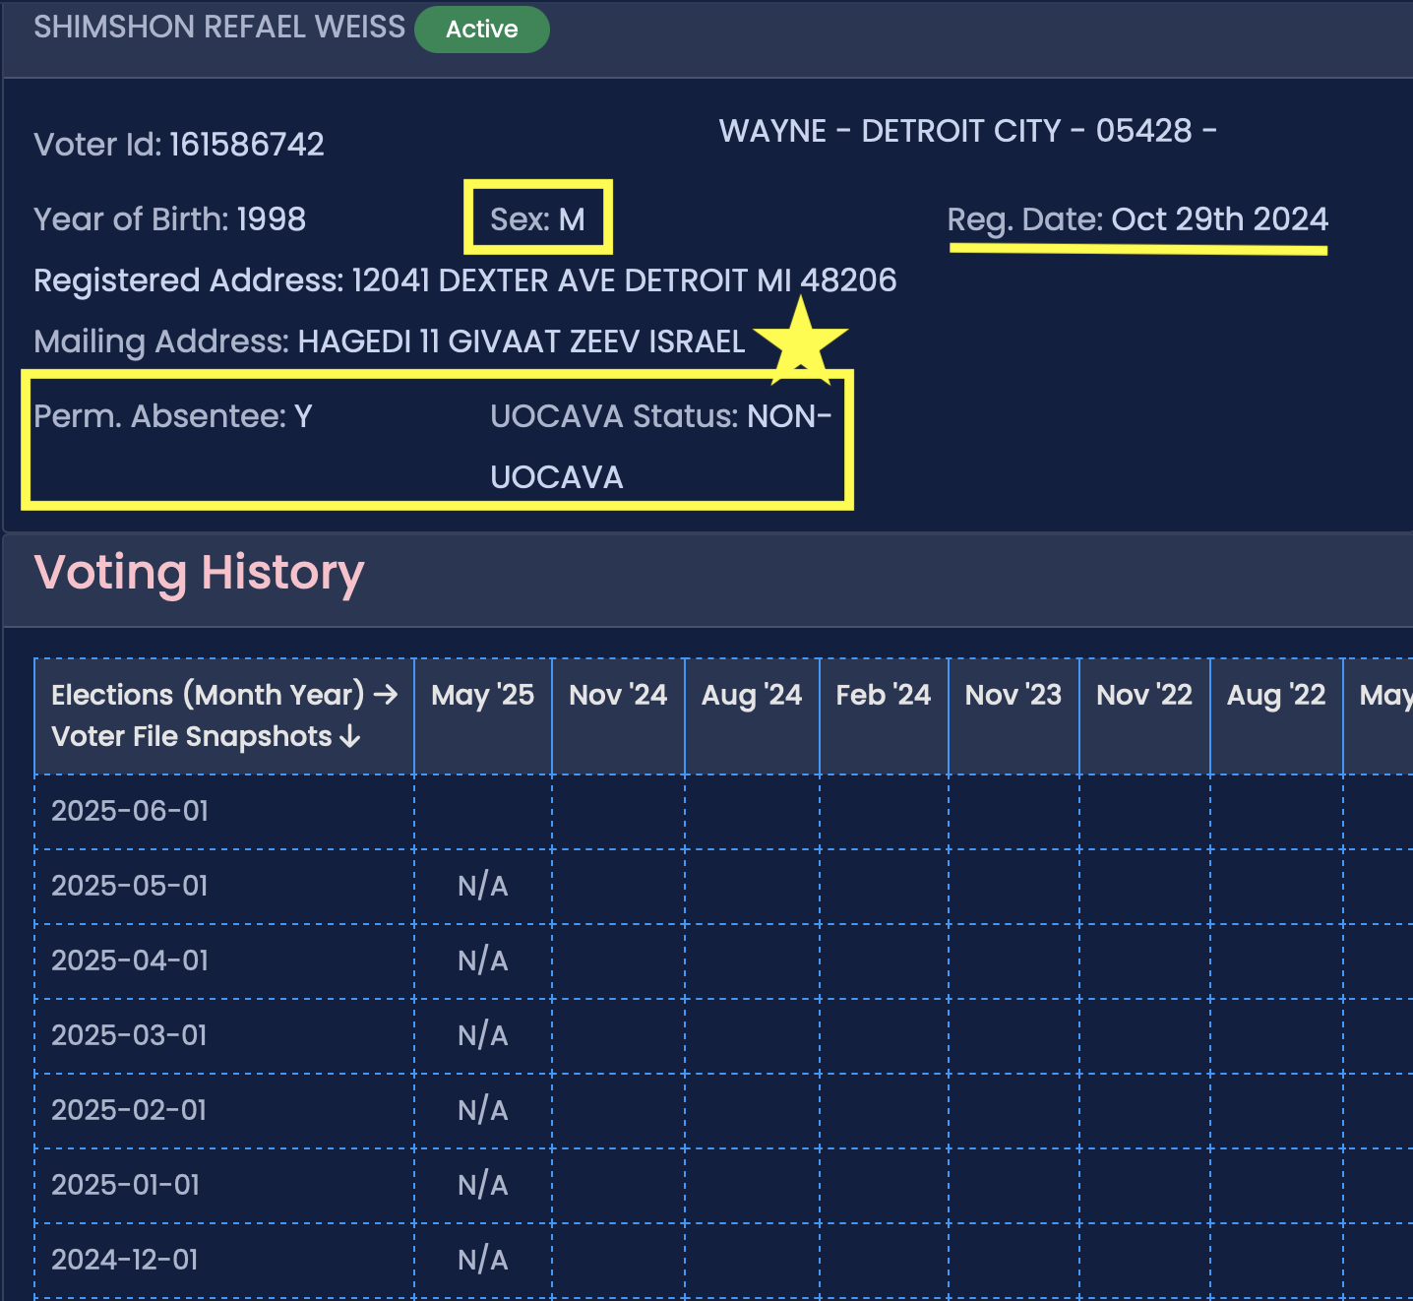Click the Nov '23 column header
The height and width of the screenshot is (1301, 1413).
[x=1014, y=716]
